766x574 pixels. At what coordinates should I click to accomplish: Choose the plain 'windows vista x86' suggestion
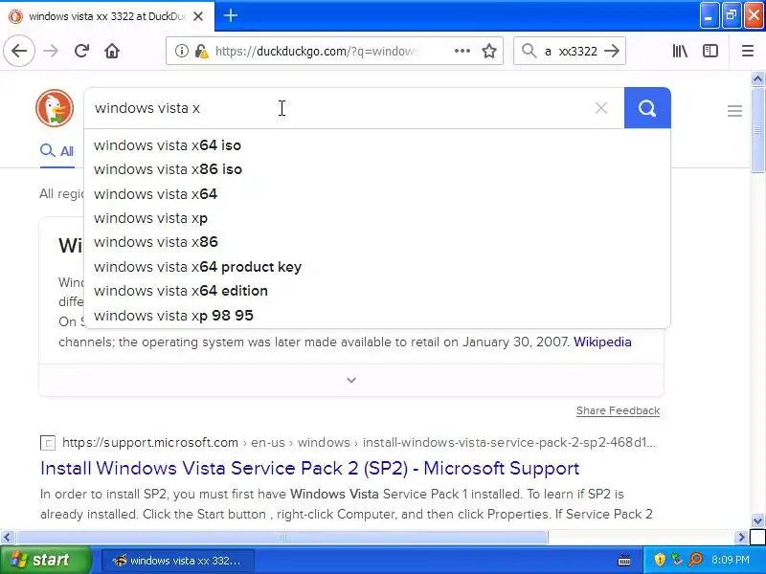point(377,242)
